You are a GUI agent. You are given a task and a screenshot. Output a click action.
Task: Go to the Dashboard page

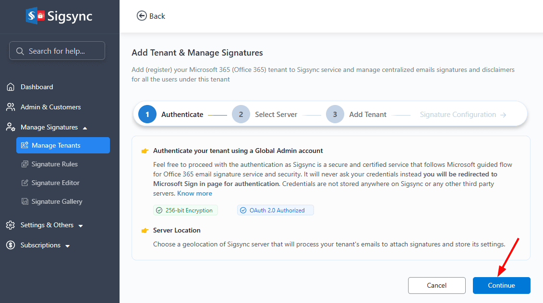(36, 87)
